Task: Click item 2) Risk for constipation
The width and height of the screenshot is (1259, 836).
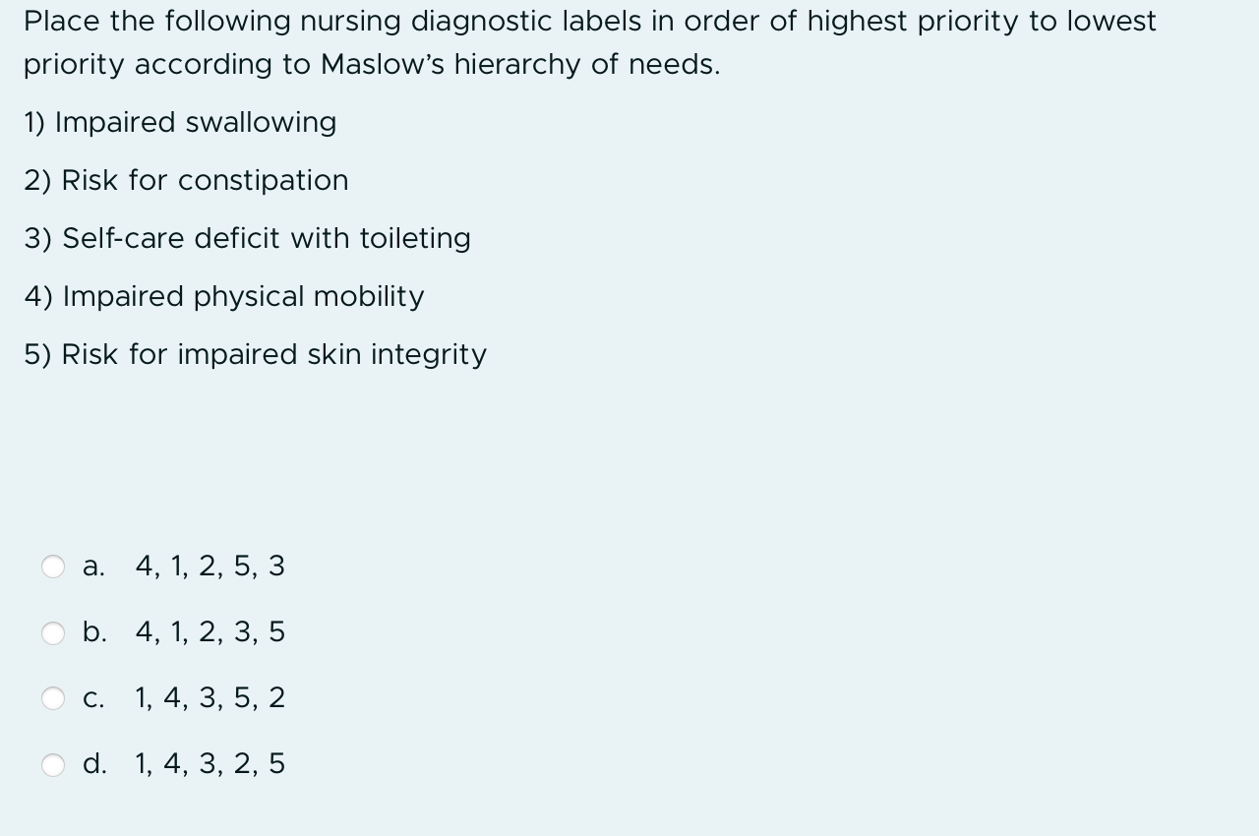Action: (x=186, y=181)
